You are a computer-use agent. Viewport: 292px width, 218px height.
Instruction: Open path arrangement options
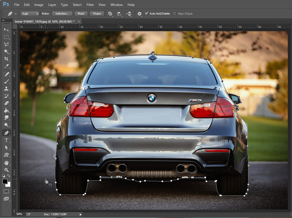point(129,14)
